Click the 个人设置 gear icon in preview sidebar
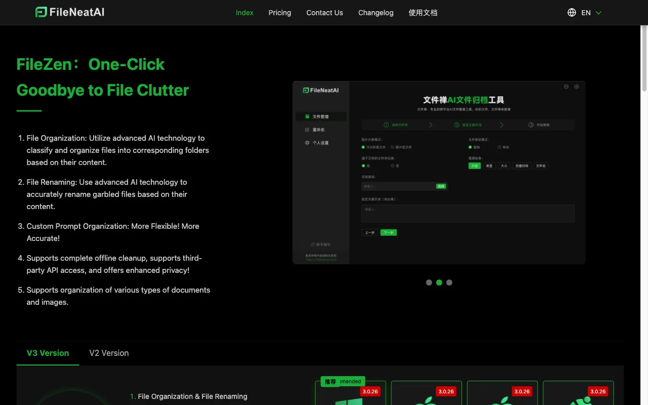The height and width of the screenshot is (405, 648). pyautogui.click(x=307, y=143)
